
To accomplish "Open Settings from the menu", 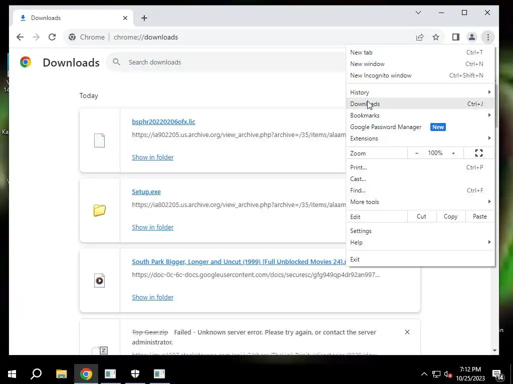I will 420,231.
